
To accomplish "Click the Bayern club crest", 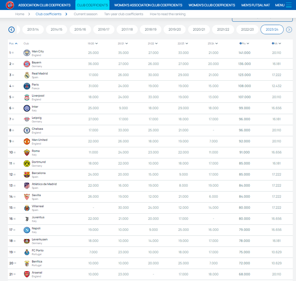I will click(27, 64).
